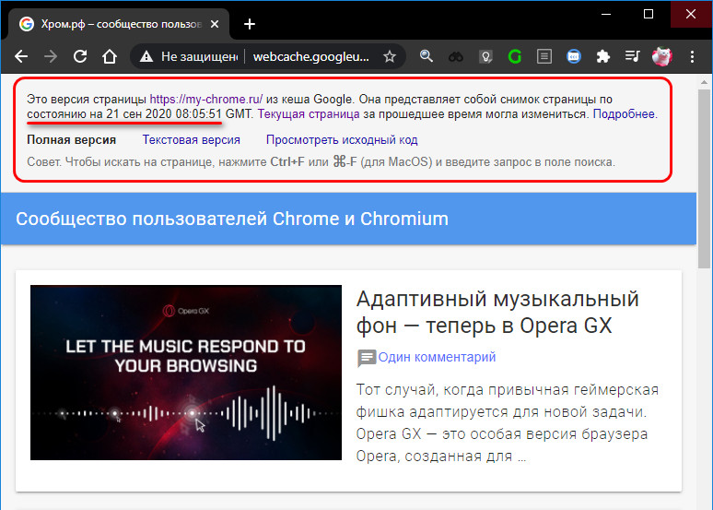Screen dimensions: 713x510
Task: Click the Not secure warning triangle icon
Action: [x=146, y=56]
